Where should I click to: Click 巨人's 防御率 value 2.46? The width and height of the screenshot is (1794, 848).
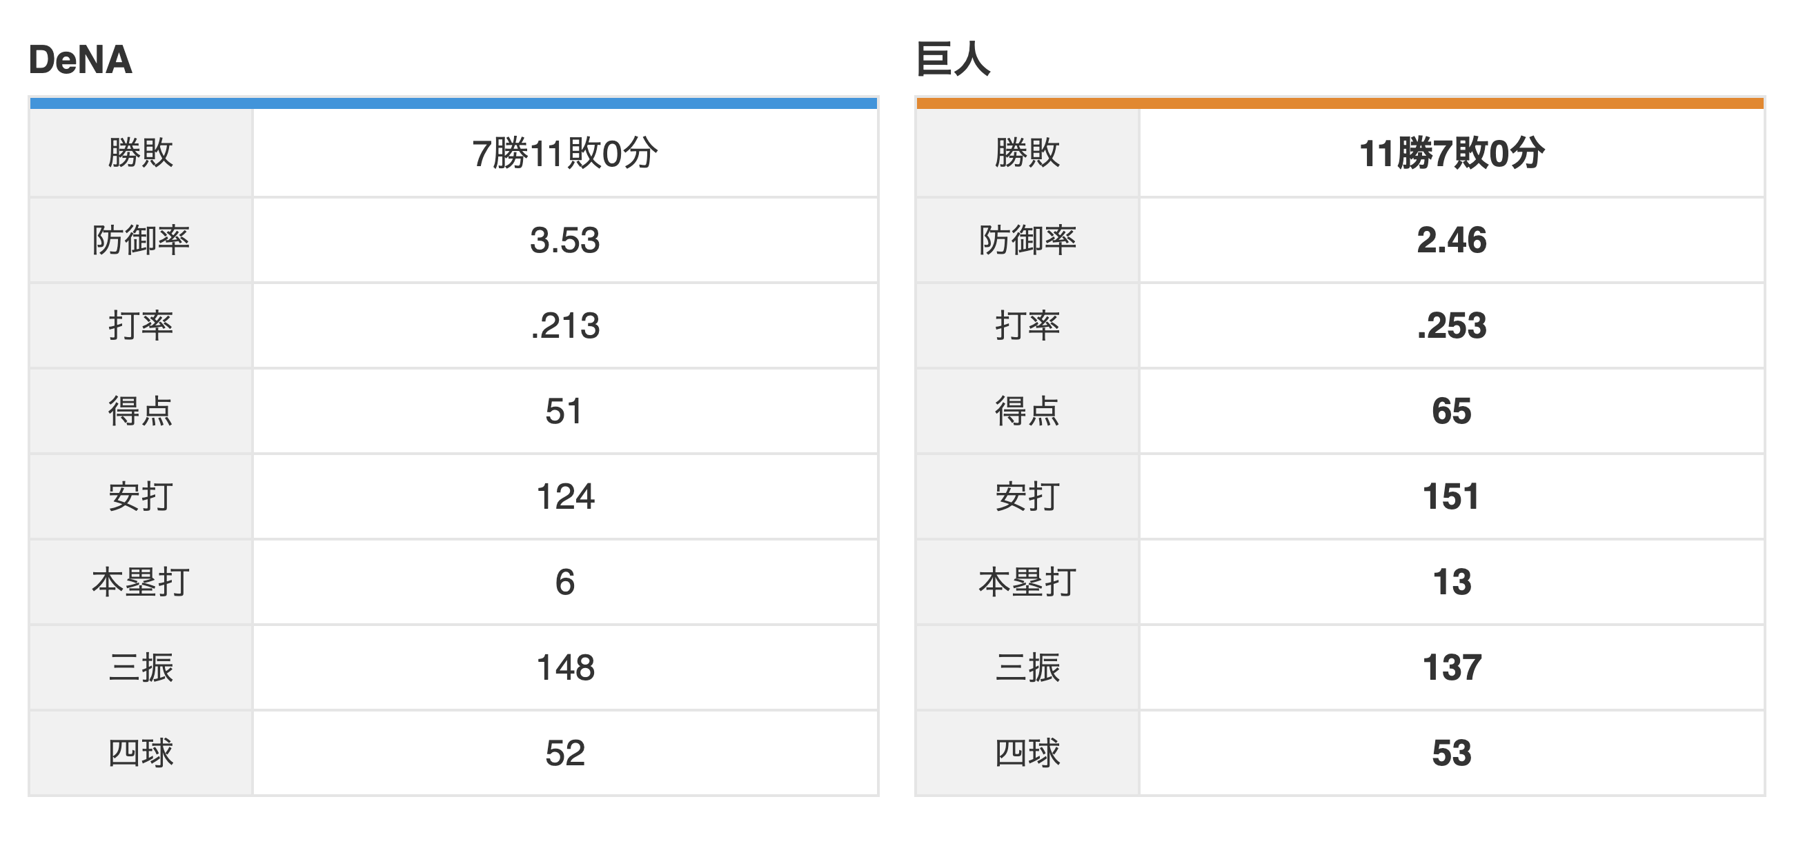(x=1451, y=241)
